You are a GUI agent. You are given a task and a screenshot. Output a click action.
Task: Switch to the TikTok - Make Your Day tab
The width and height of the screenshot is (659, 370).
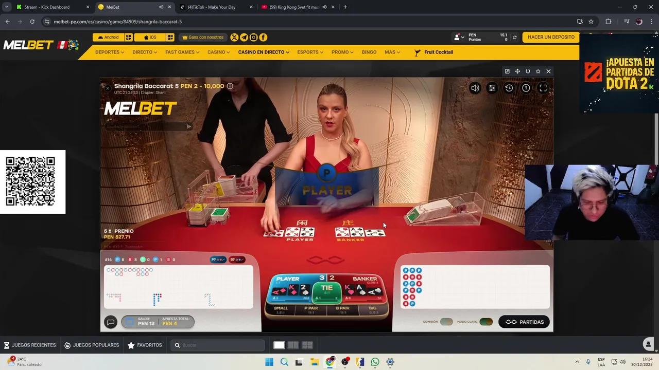[x=216, y=7]
